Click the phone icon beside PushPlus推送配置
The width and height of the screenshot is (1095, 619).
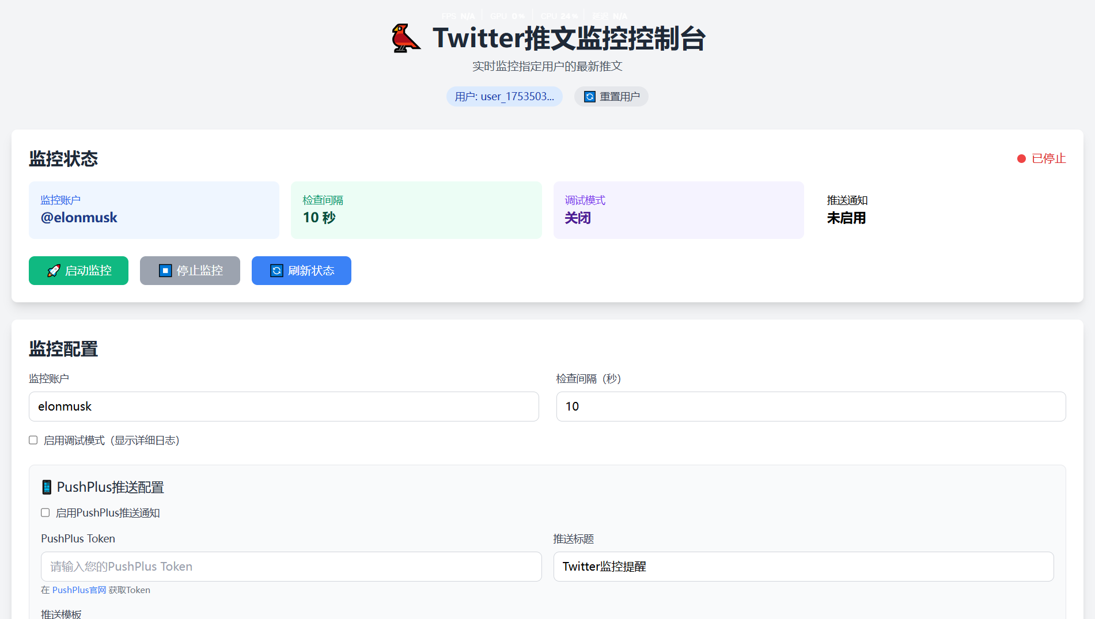47,487
